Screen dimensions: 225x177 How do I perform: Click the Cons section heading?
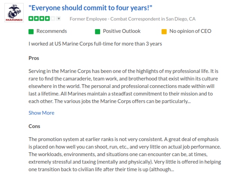34,126
